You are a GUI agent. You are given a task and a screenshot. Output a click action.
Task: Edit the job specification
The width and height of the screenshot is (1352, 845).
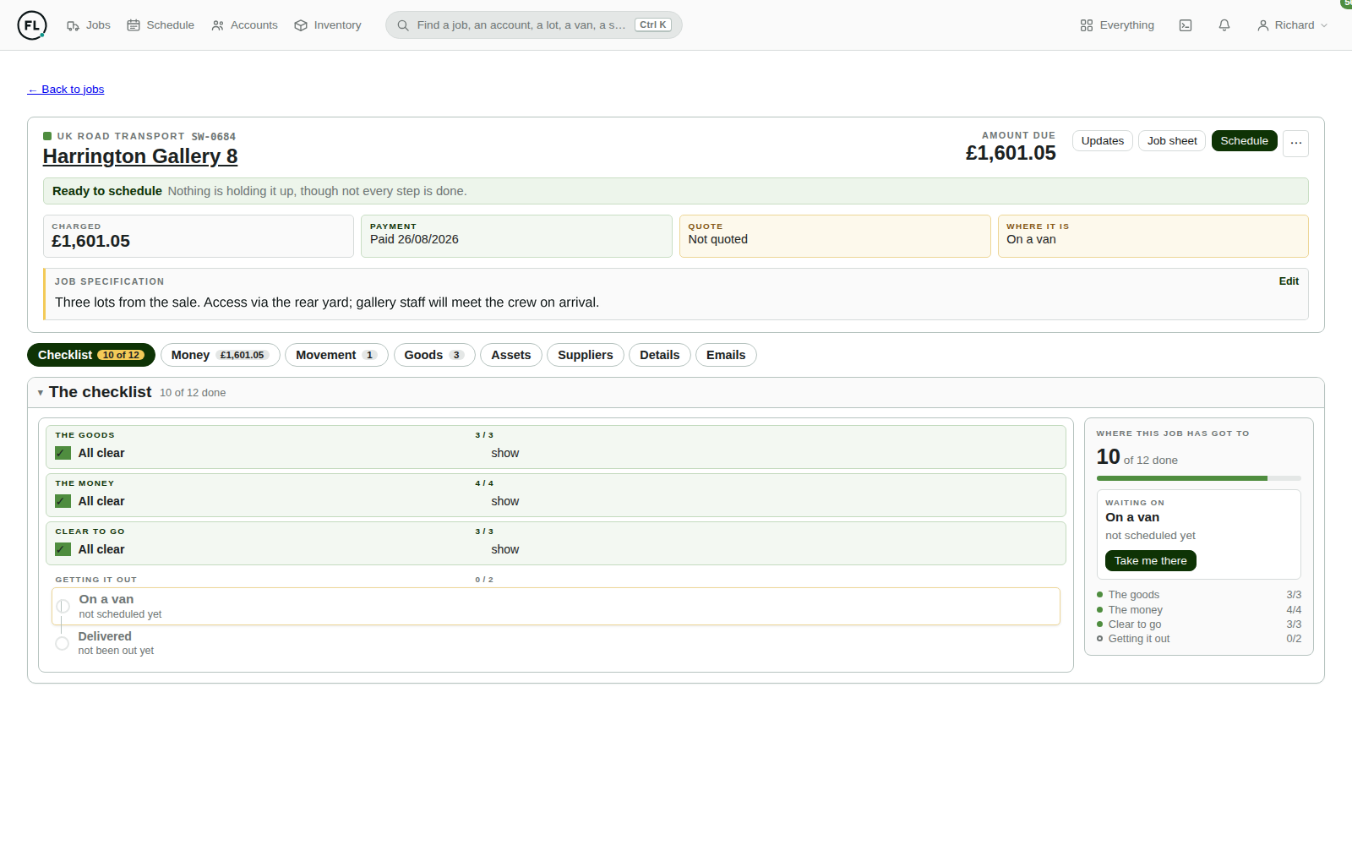click(1289, 281)
